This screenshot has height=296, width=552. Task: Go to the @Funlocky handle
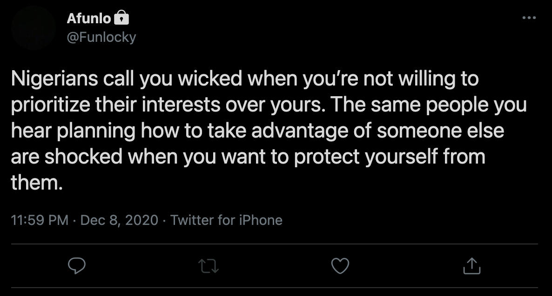pos(101,37)
